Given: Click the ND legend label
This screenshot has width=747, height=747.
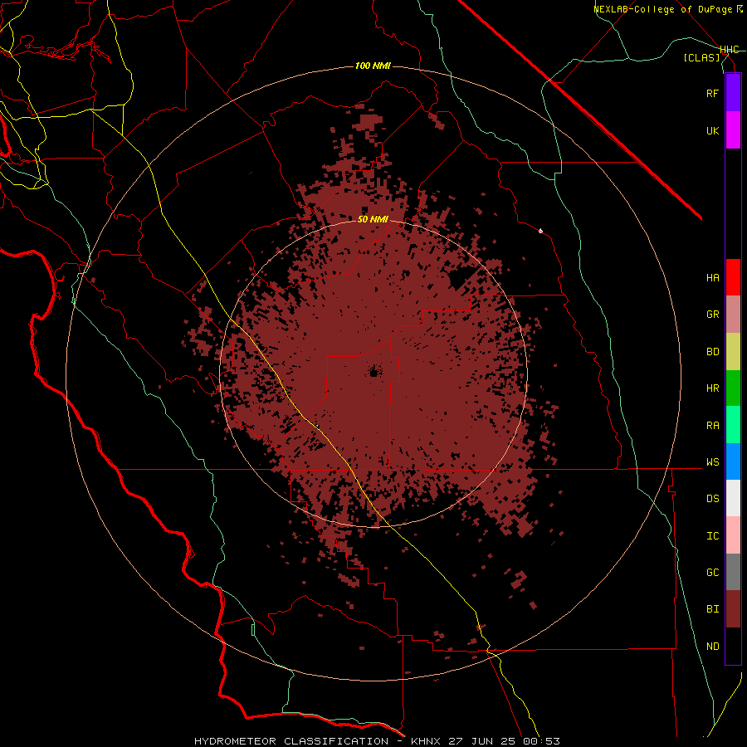Looking at the screenshot, I should click(712, 647).
